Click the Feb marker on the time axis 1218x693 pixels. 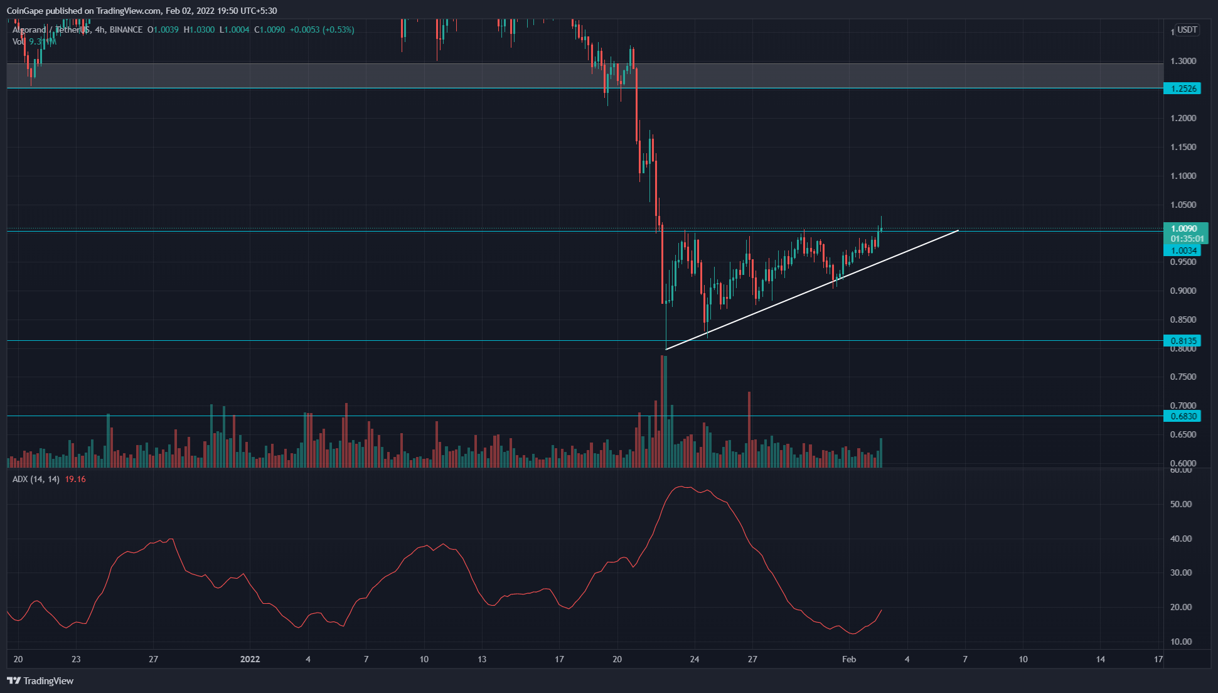(848, 659)
